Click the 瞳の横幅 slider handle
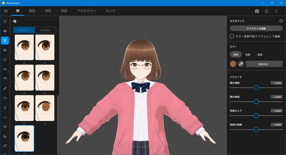Viewport: 286px width, 155px height. pyautogui.click(x=256, y=88)
